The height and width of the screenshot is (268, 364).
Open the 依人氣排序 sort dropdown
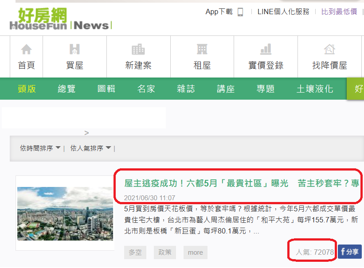(x=90, y=148)
